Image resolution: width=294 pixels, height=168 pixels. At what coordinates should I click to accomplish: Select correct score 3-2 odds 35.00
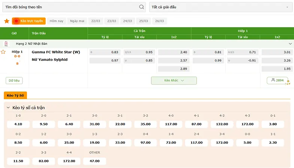point(145,124)
